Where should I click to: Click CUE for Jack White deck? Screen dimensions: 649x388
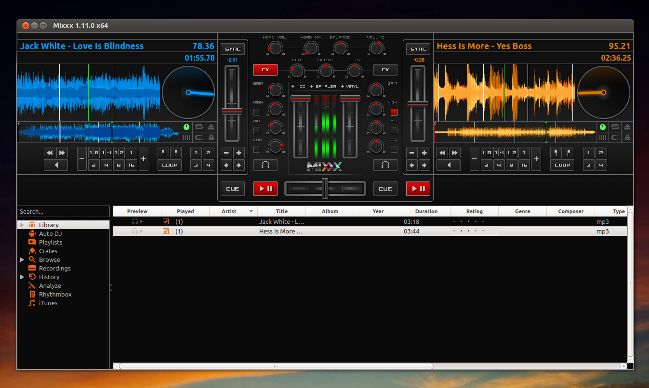233,189
